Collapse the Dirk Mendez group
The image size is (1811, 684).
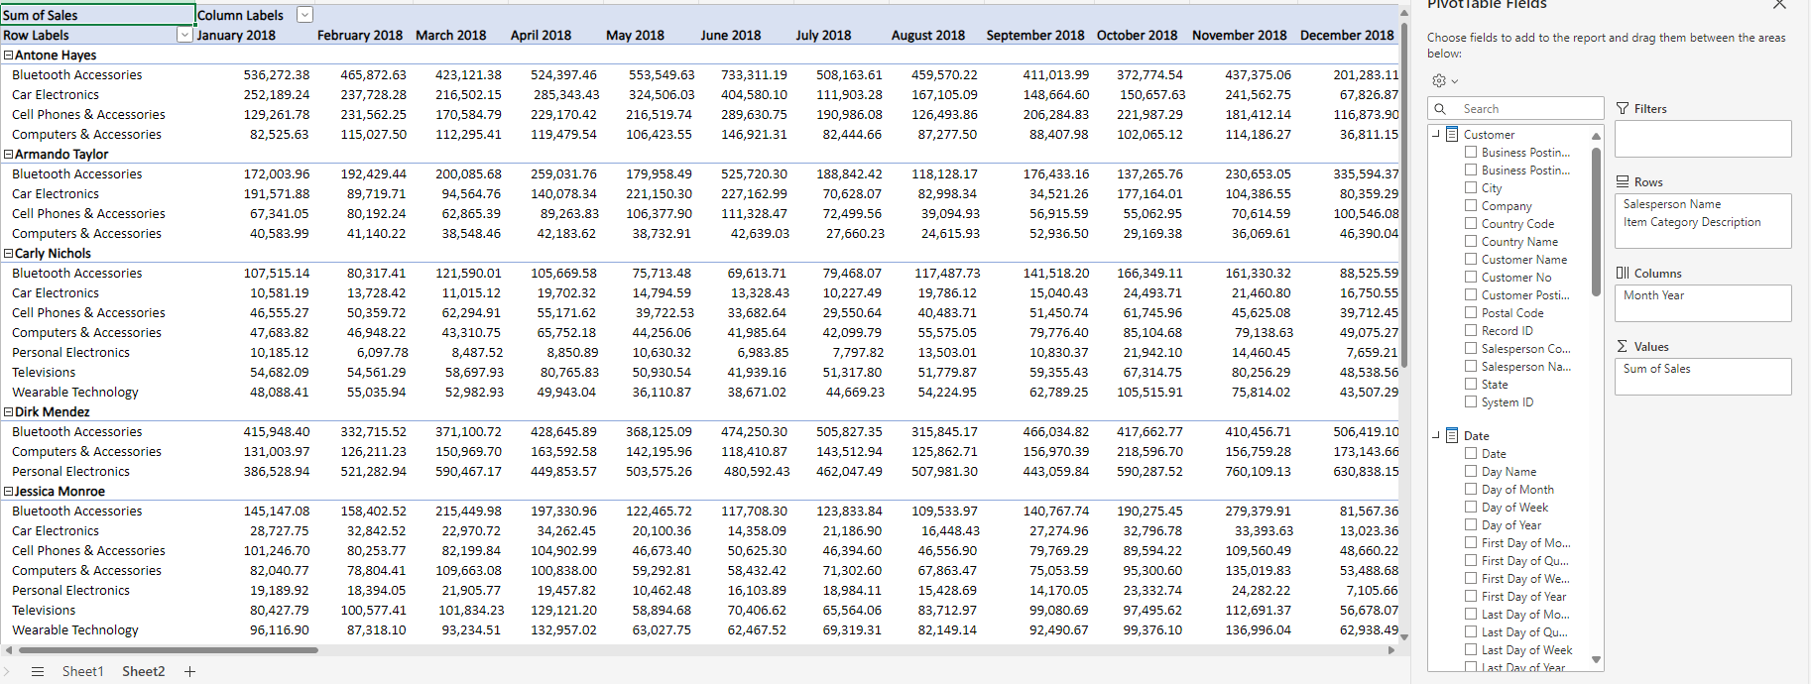point(8,412)
